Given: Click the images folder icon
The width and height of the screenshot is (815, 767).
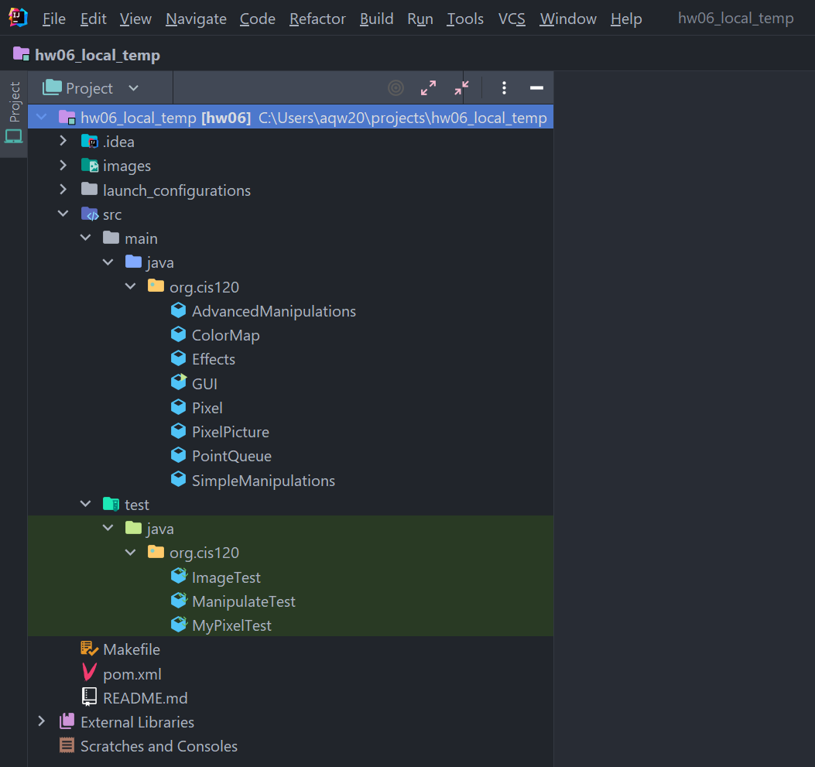Looking at the screenshot, I should (90, 166).
